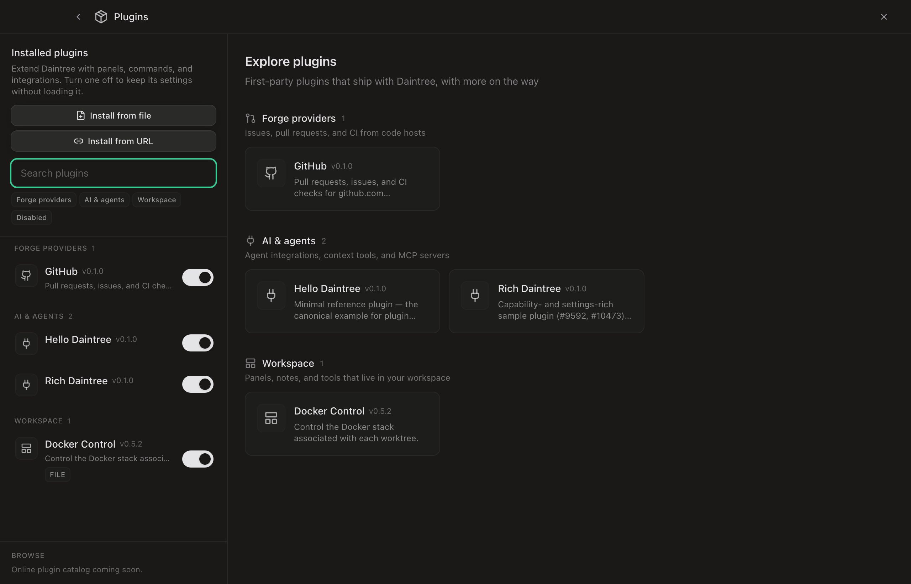Filter by Workspace chip
This screenshot has height=584, width=911.
click(157, 200)
